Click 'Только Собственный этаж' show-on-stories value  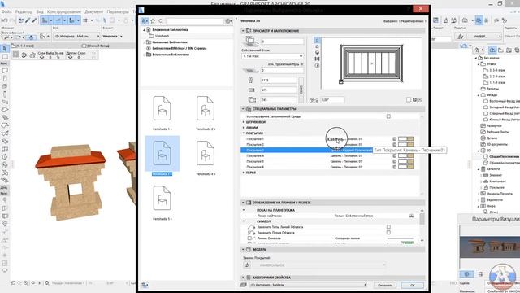click(353, 216)
